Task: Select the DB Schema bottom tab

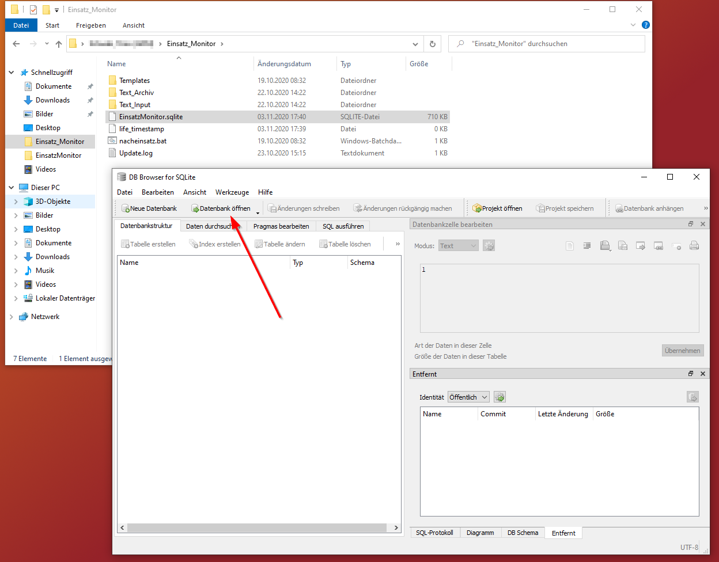Action: point(523,533)
